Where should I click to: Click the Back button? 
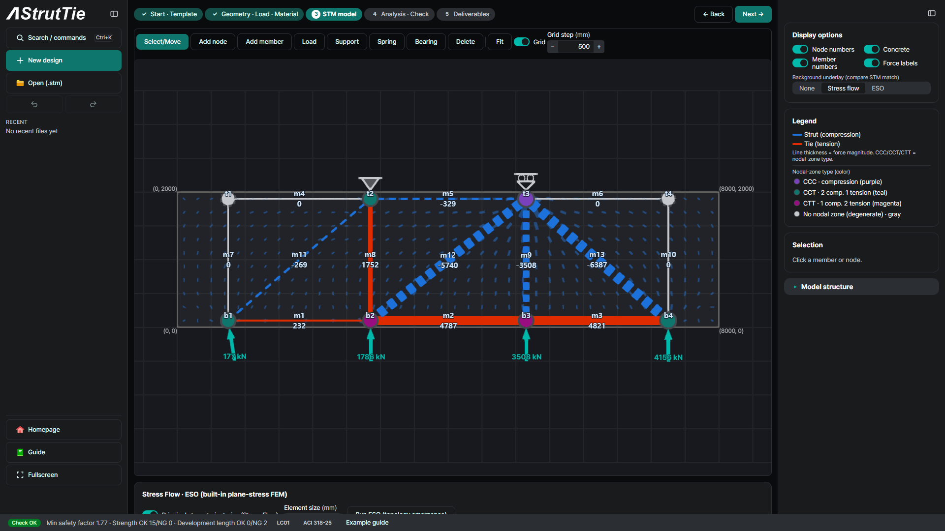pyautogui.click(x=714, y=14)
